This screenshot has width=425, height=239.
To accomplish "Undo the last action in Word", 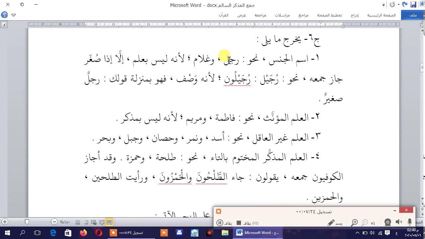I will pos(404,5).
